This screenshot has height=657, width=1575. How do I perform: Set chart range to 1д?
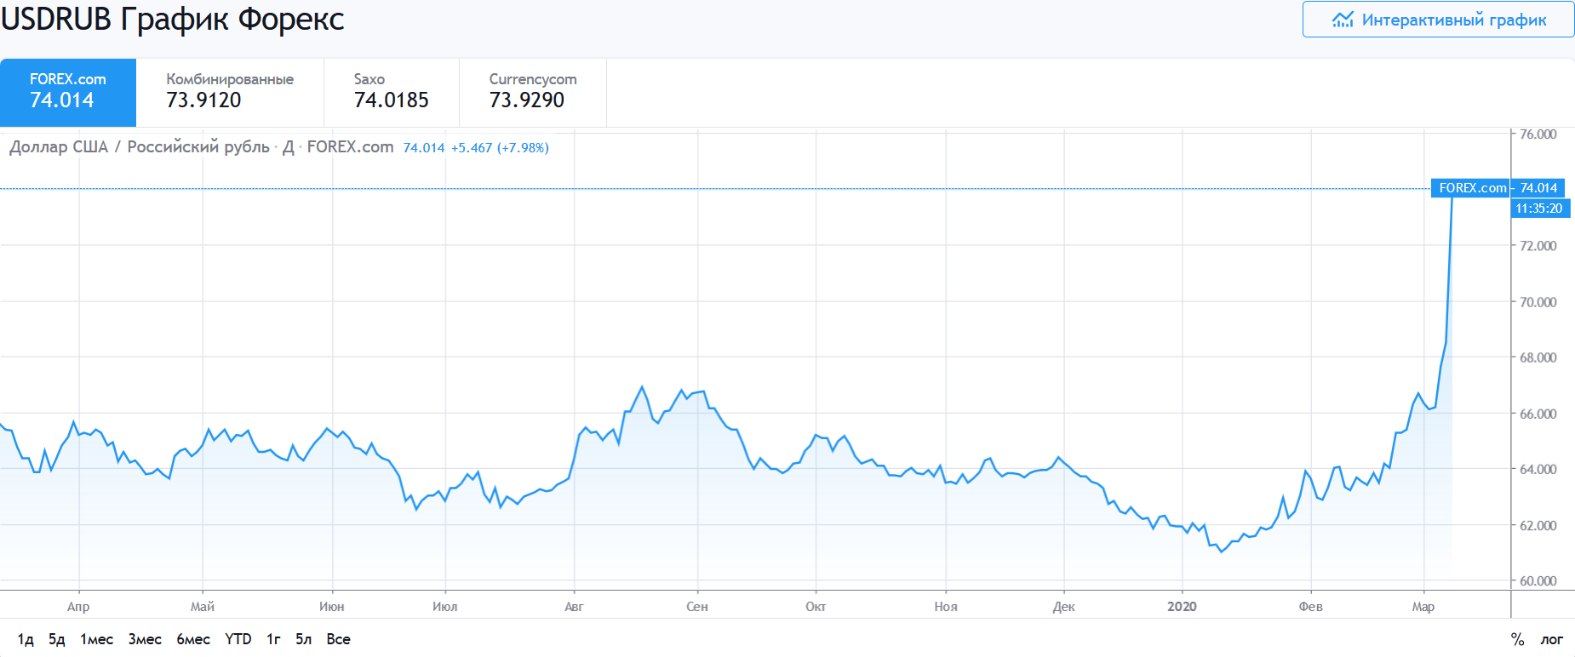26,639
